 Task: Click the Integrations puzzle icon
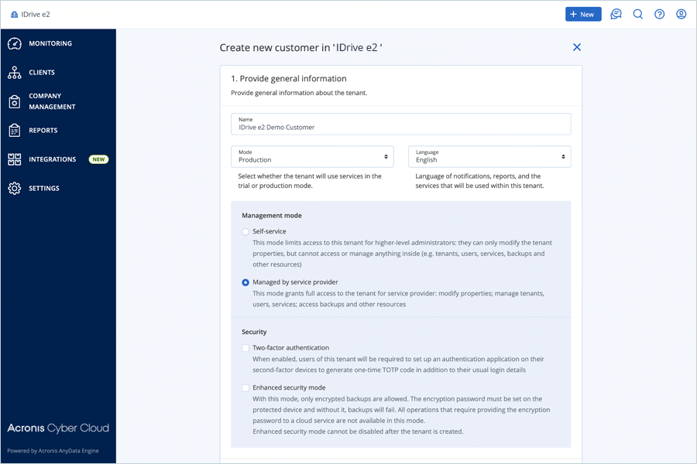pyautogui.click(x=15, y=159)
